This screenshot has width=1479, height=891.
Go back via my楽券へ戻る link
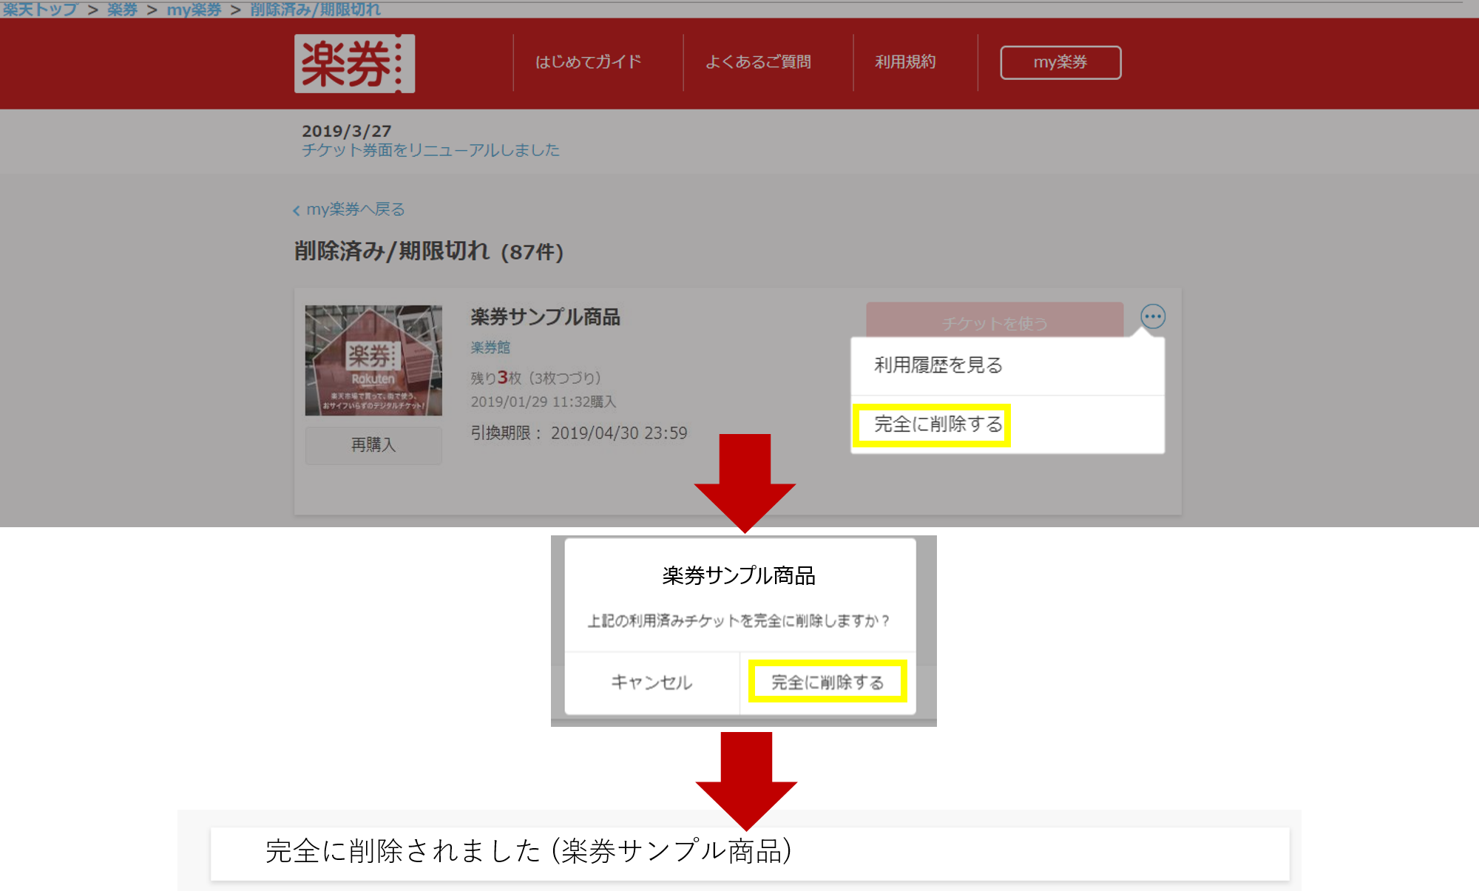349,209
